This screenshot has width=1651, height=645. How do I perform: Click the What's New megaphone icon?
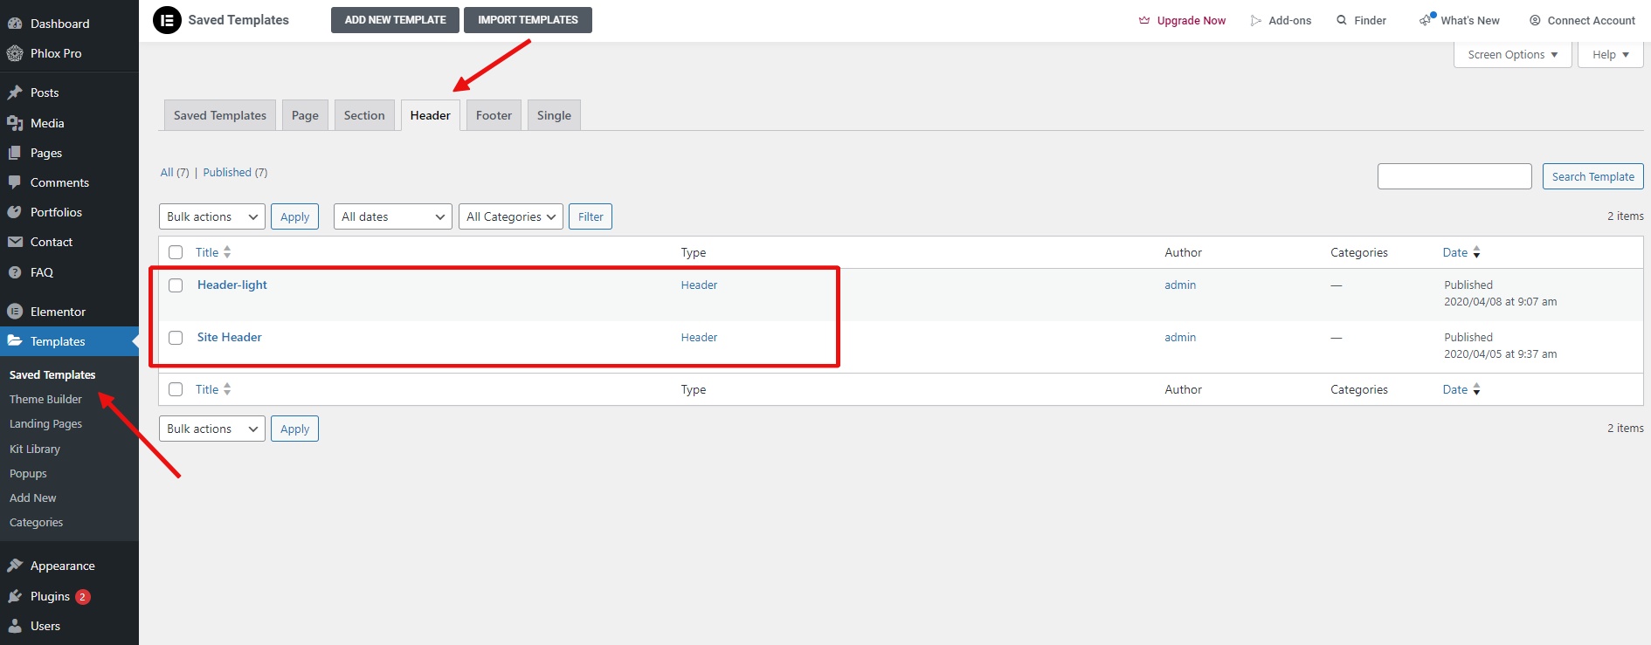click(1427, 19)
